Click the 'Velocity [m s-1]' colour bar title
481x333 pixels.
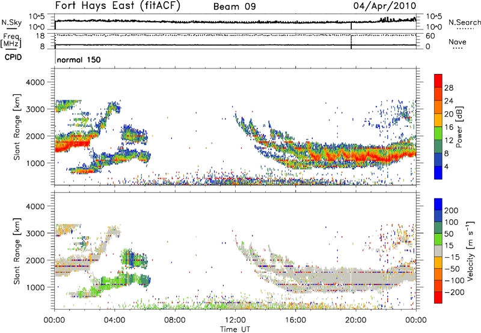[470, 251]
